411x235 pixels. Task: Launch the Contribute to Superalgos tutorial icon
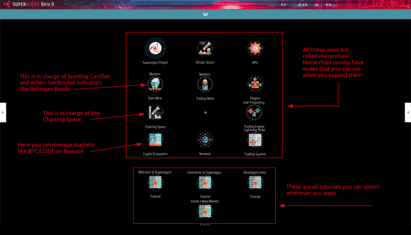click(205, 183)
